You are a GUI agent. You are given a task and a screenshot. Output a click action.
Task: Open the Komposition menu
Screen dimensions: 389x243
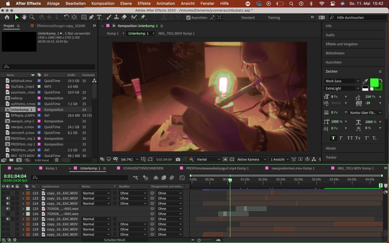click(103, 3)
